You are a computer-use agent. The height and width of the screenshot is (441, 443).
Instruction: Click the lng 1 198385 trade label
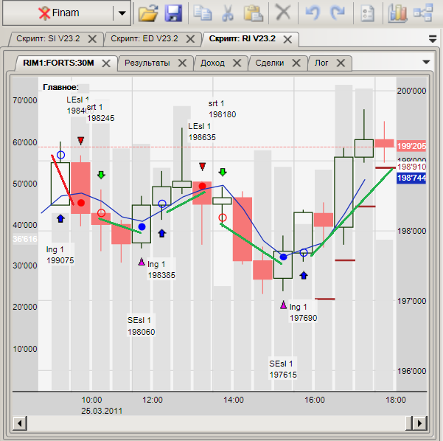click(161, 270)
